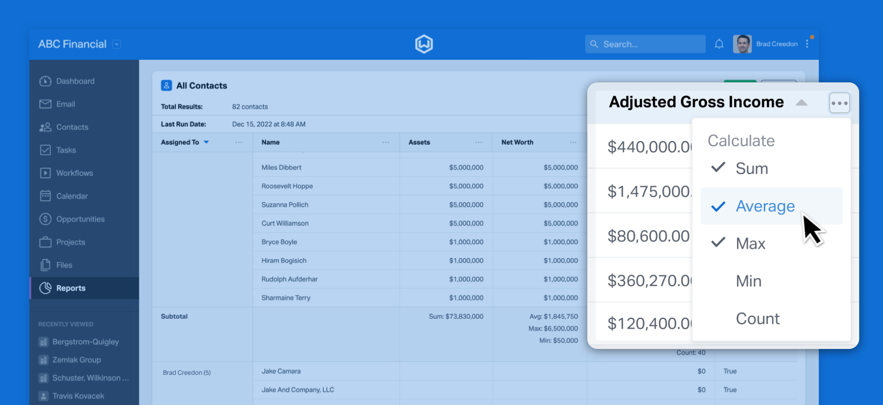Open the Assigned To sort dropdown
The height and width of the screenshot is (405, 883).
point(207,142)
